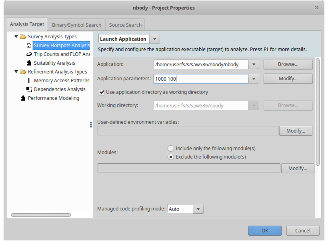Screen dimensions: 328x244
Task: Select Performance Modeling tree item
Action: 54,98
